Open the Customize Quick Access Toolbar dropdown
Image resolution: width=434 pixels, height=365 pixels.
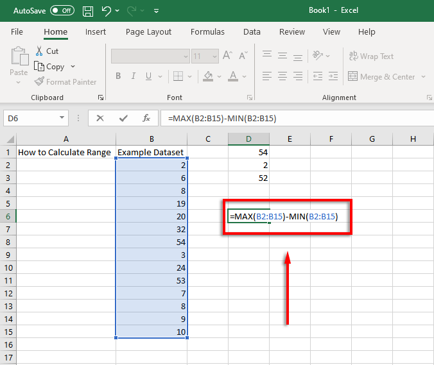[x=157, y=11]
